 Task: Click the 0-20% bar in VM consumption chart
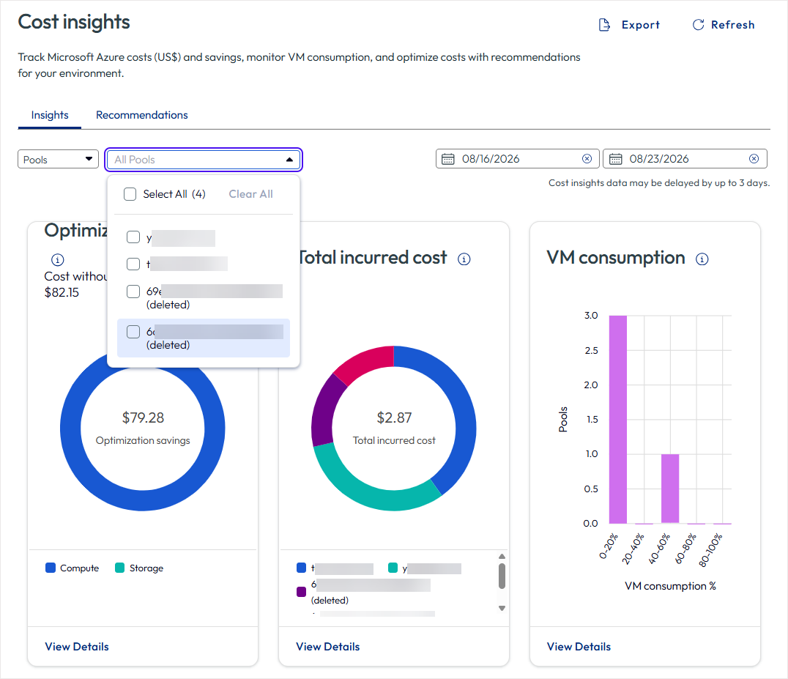[618, 420]
